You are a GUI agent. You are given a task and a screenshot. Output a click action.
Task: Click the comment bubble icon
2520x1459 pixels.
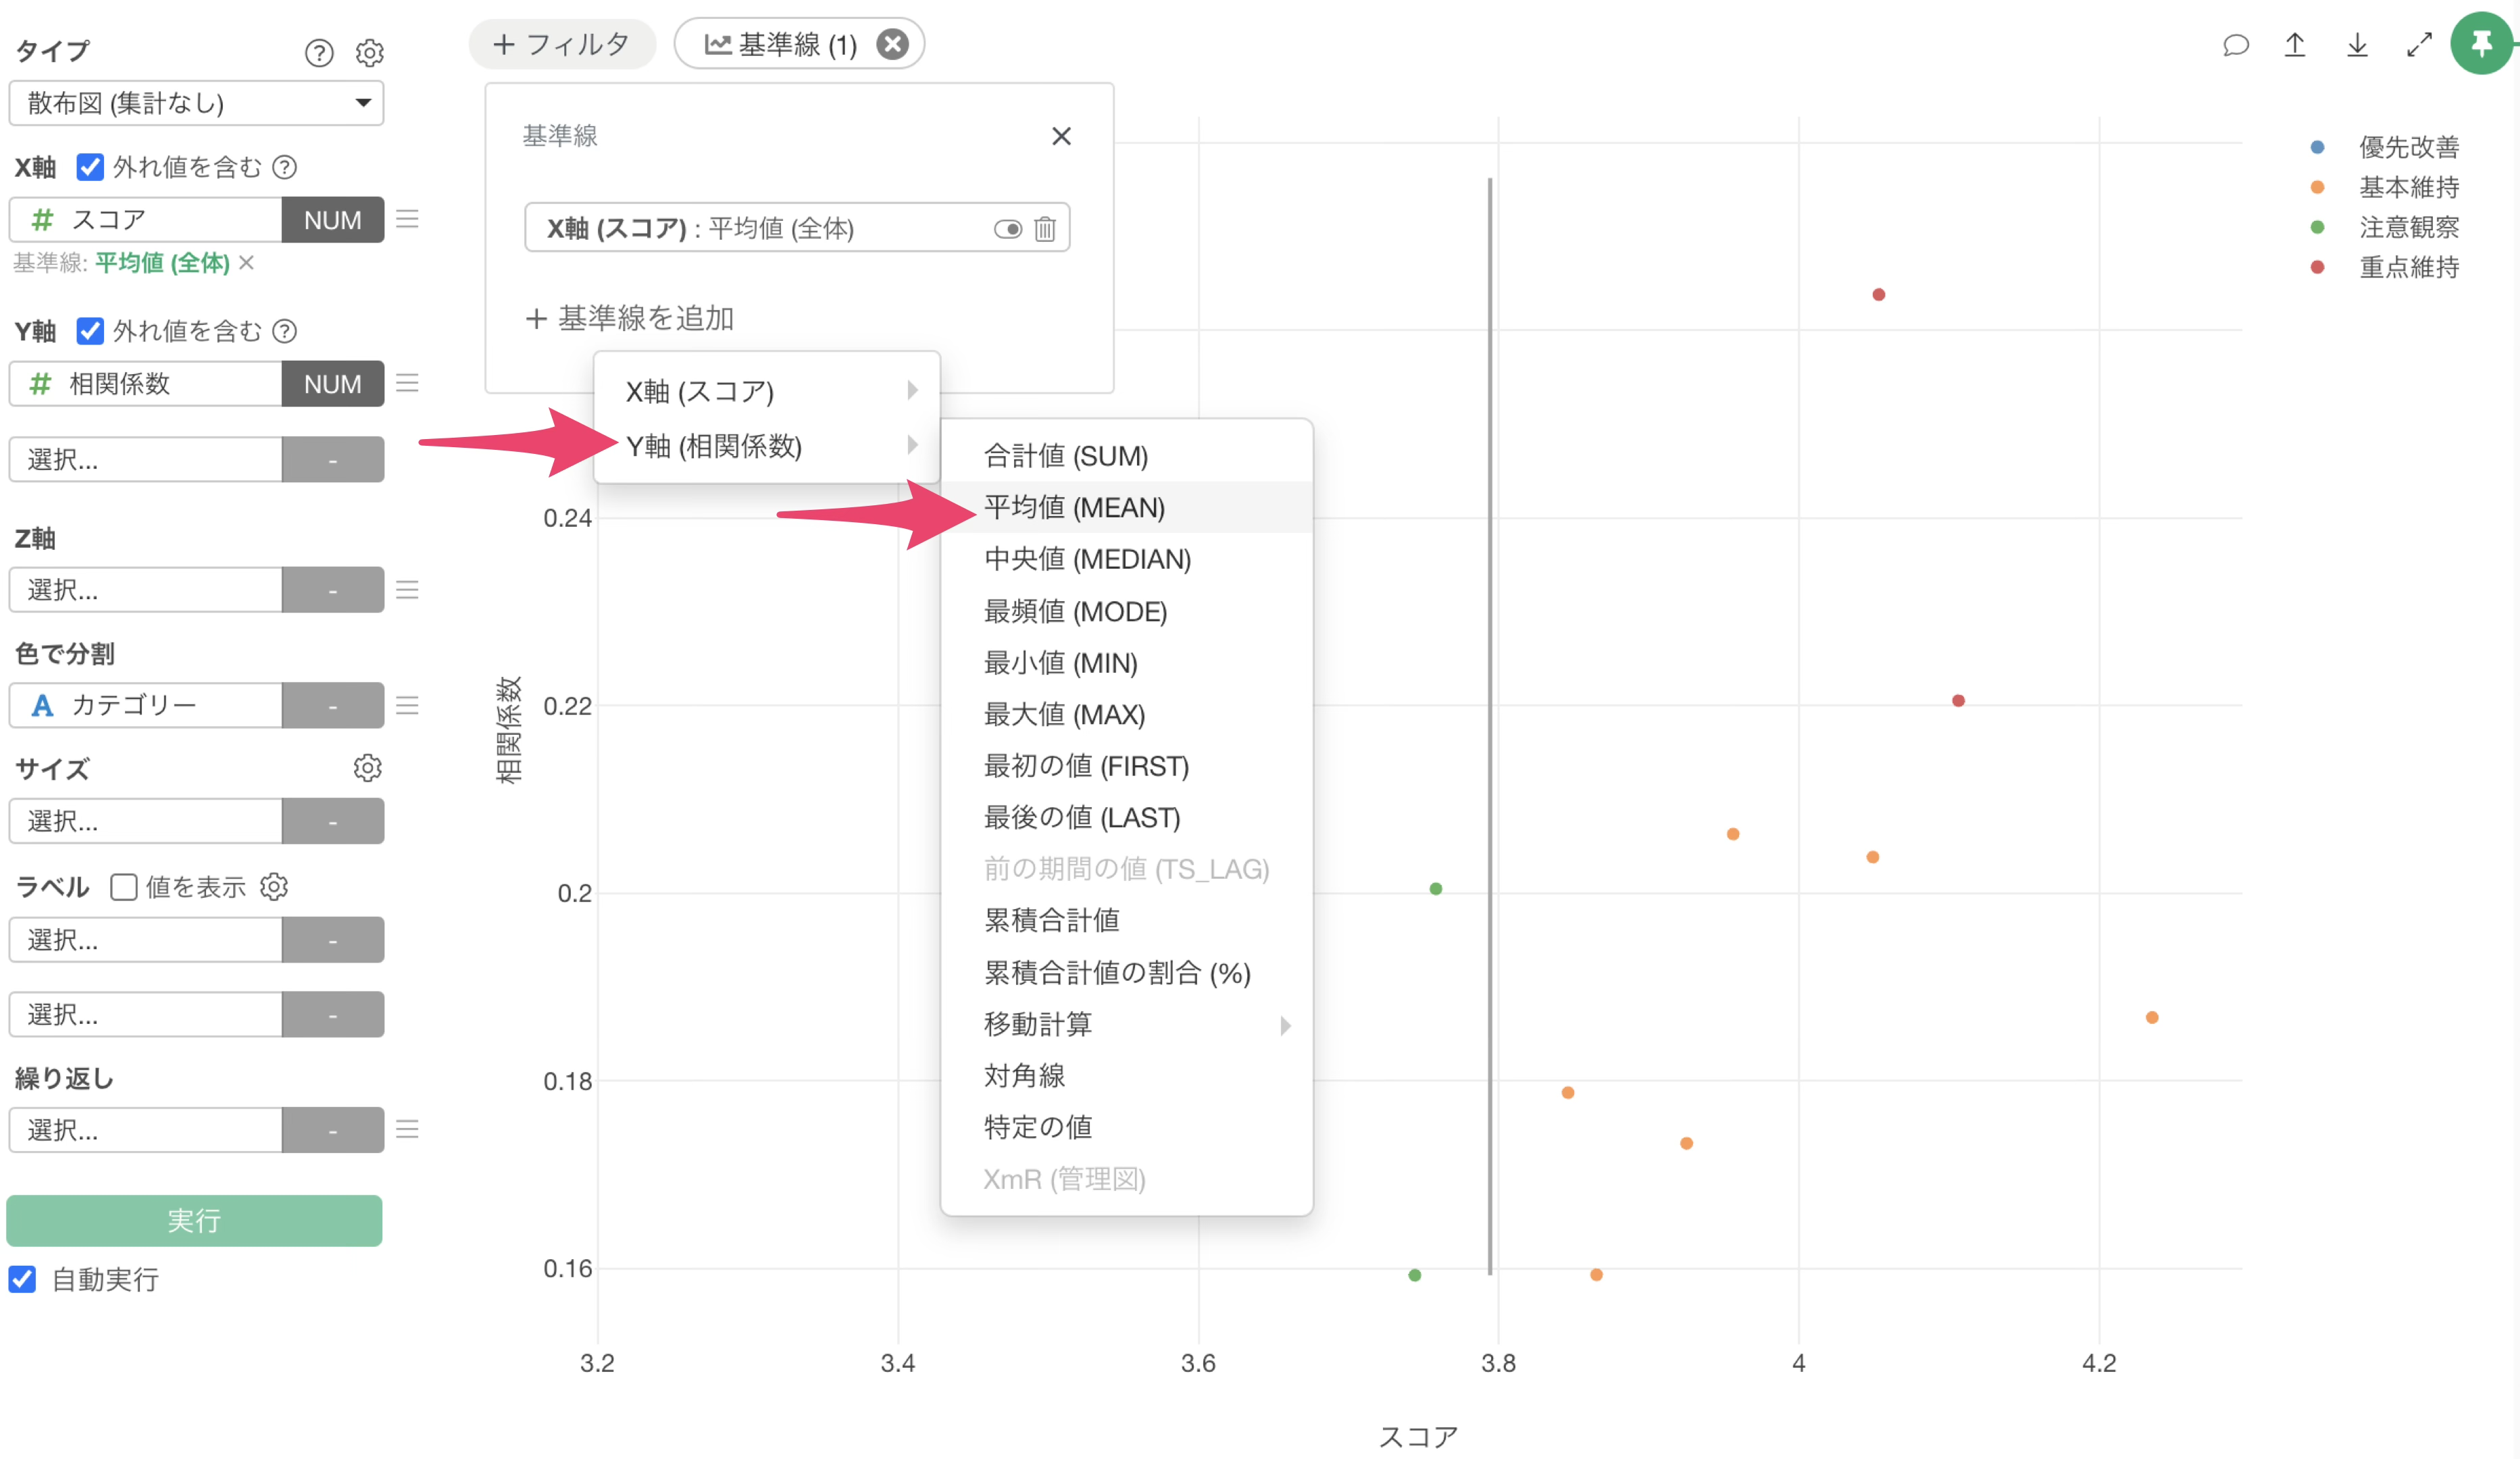click(2236, 45)
